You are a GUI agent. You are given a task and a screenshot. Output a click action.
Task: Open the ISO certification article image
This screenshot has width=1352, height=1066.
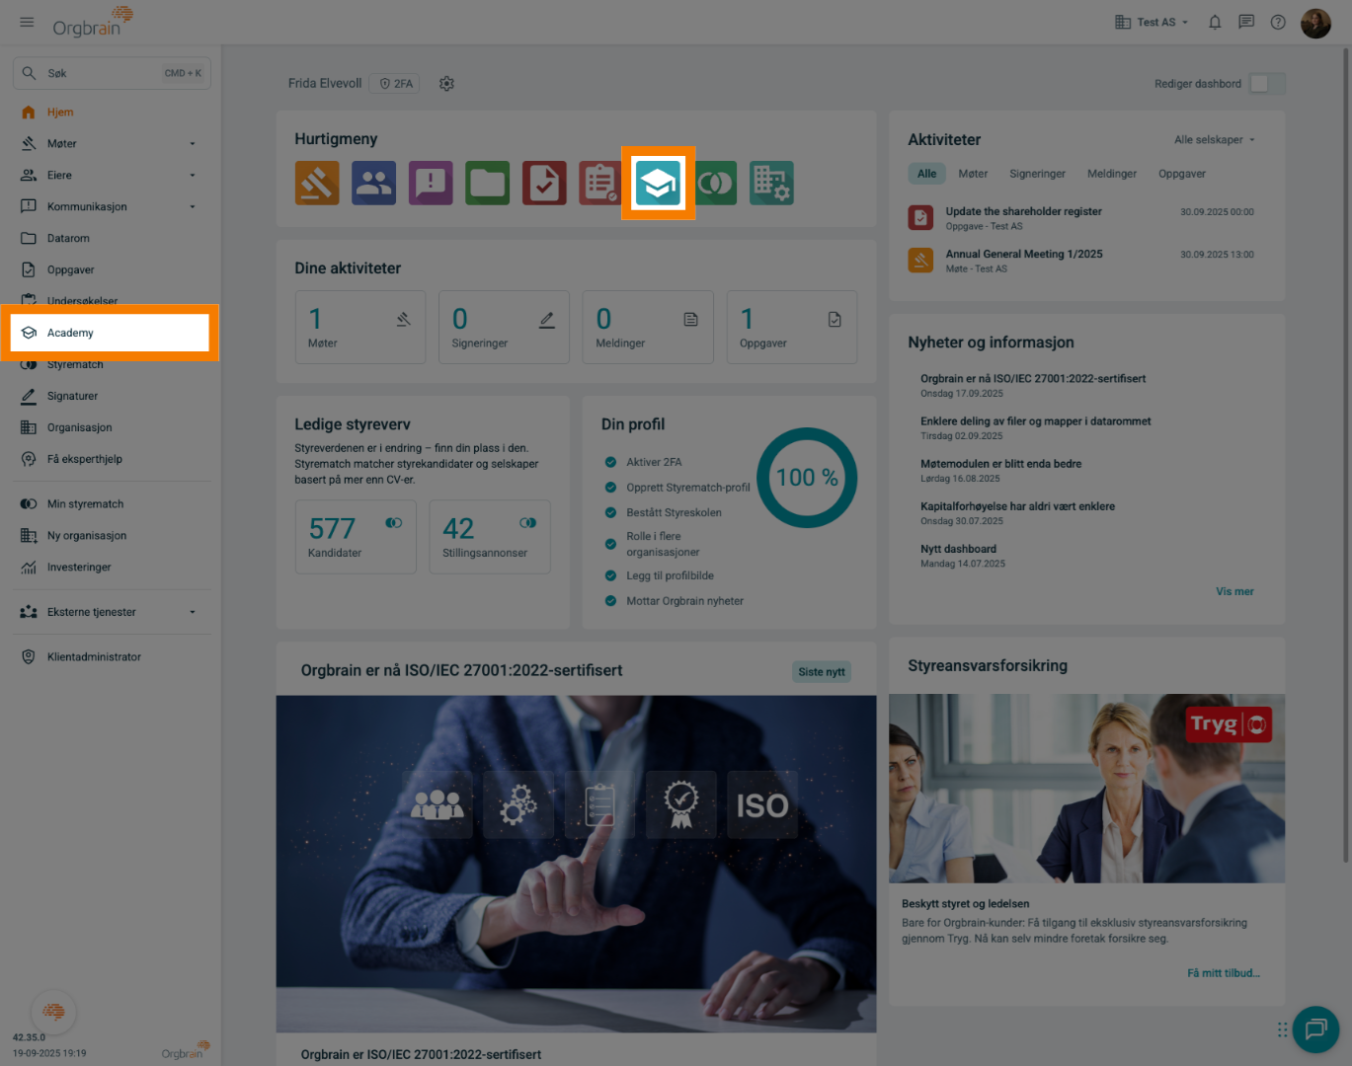pyautogui.click(x=576, y=864)
